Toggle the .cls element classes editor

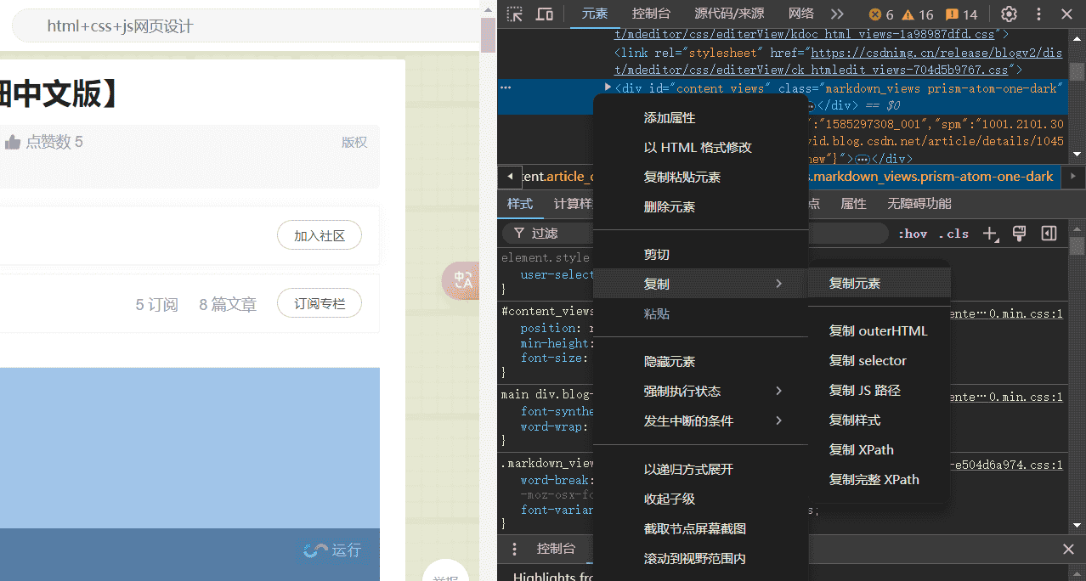point(953,234)
